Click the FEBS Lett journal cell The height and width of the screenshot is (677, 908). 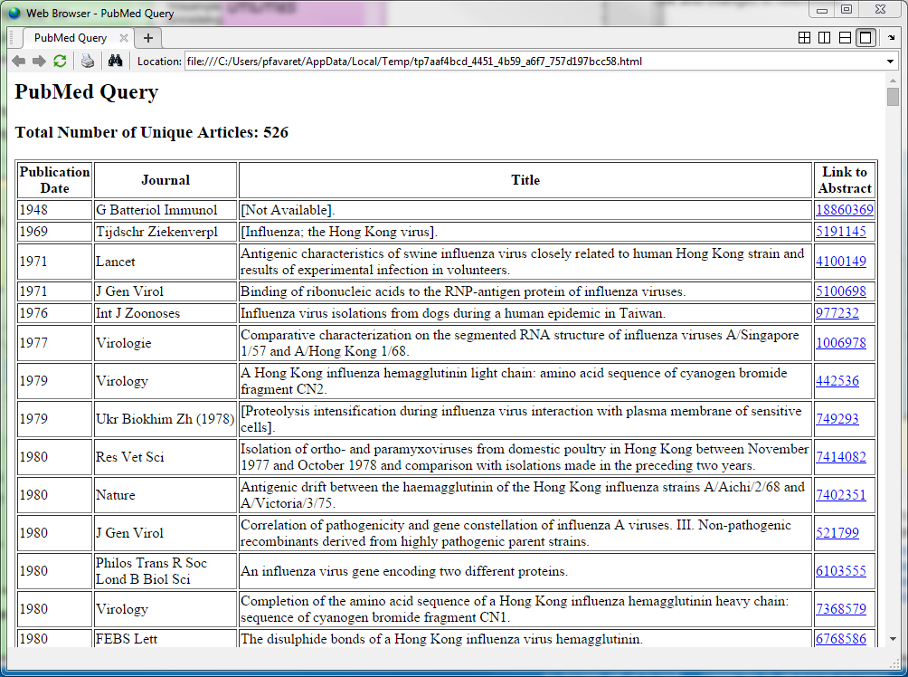point(165,639)
